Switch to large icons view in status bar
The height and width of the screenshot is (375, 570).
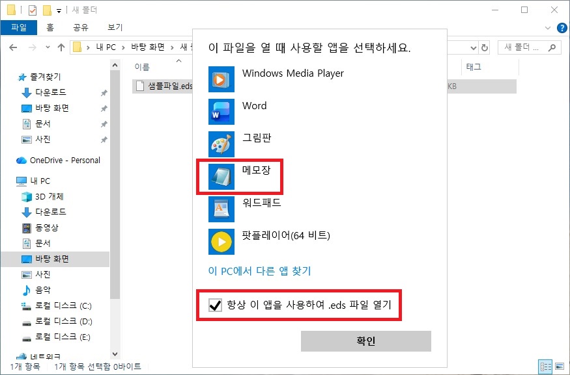pyautogui.click(x=560, y=367)
